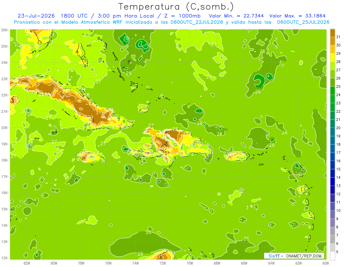Click the color bar label '29'
Viewport: 346px width, 267px height.
click(x=339, y=54)
